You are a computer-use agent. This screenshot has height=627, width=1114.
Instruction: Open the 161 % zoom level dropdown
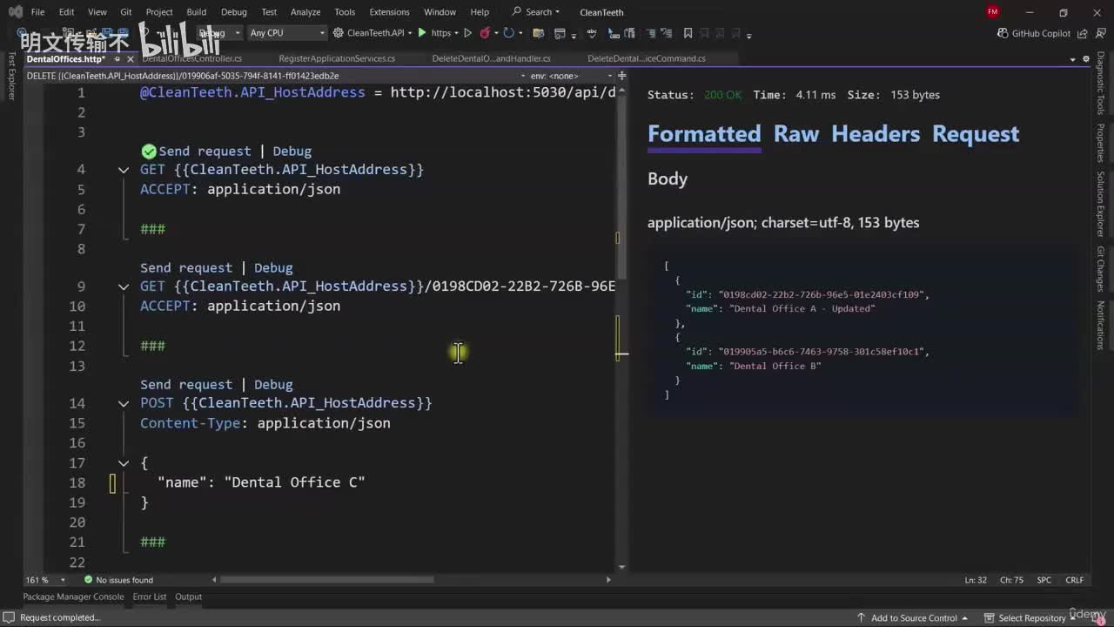[45, 580]
